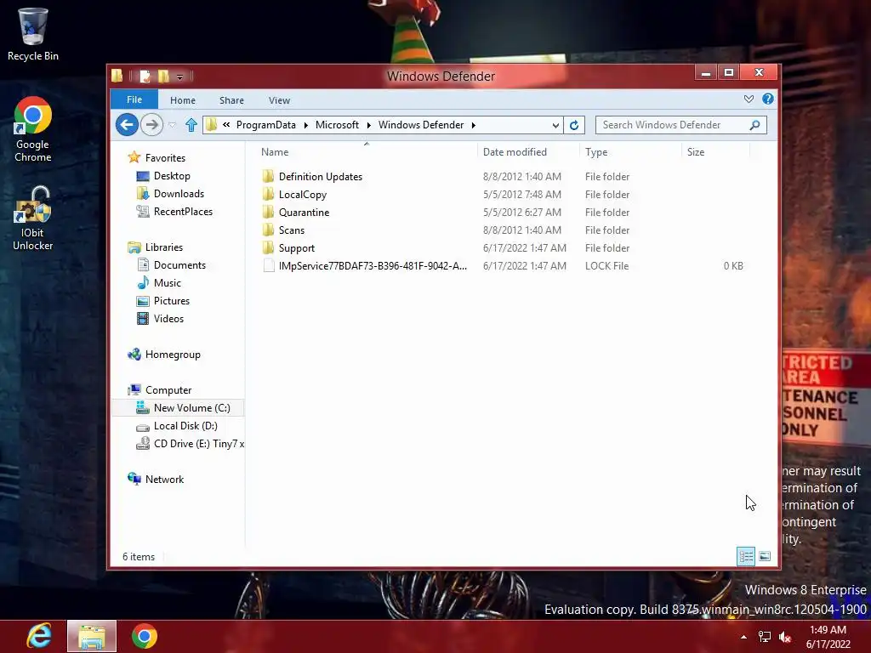Open the Documents library
Screen dimensions: 871x653
coord(179,265)
